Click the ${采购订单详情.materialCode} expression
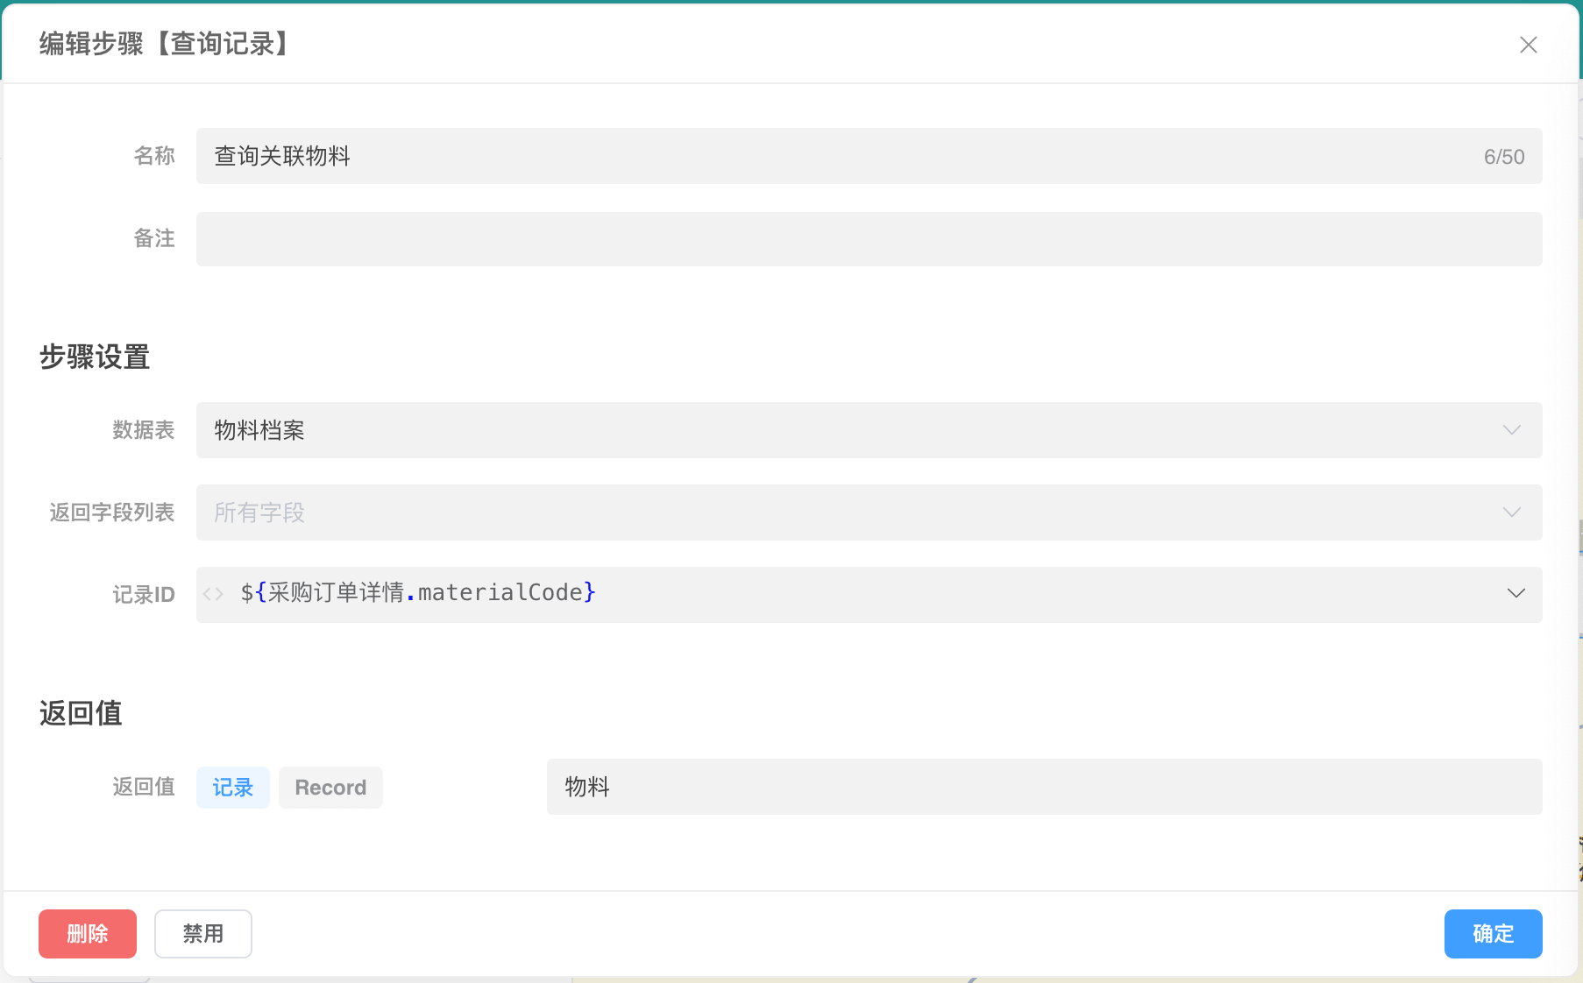 pyautogui.click(x=418, y=593)
